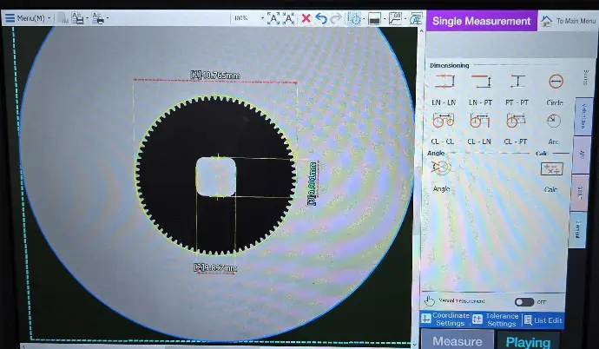The width and height of the screenshot is (599, 349).
Task: Open the zoom percentage dropdown
Action: tap(247, 18)
